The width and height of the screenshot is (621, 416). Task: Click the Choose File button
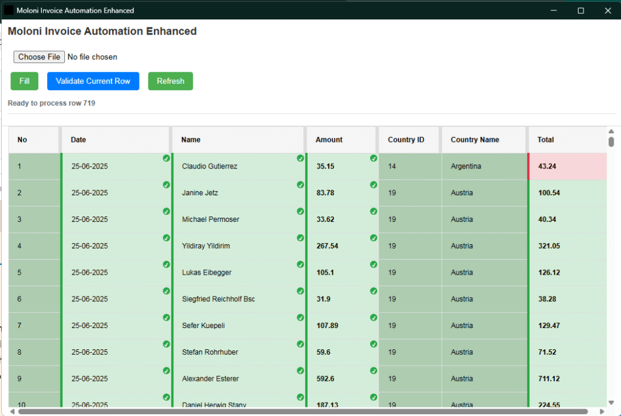coord(39,56)
